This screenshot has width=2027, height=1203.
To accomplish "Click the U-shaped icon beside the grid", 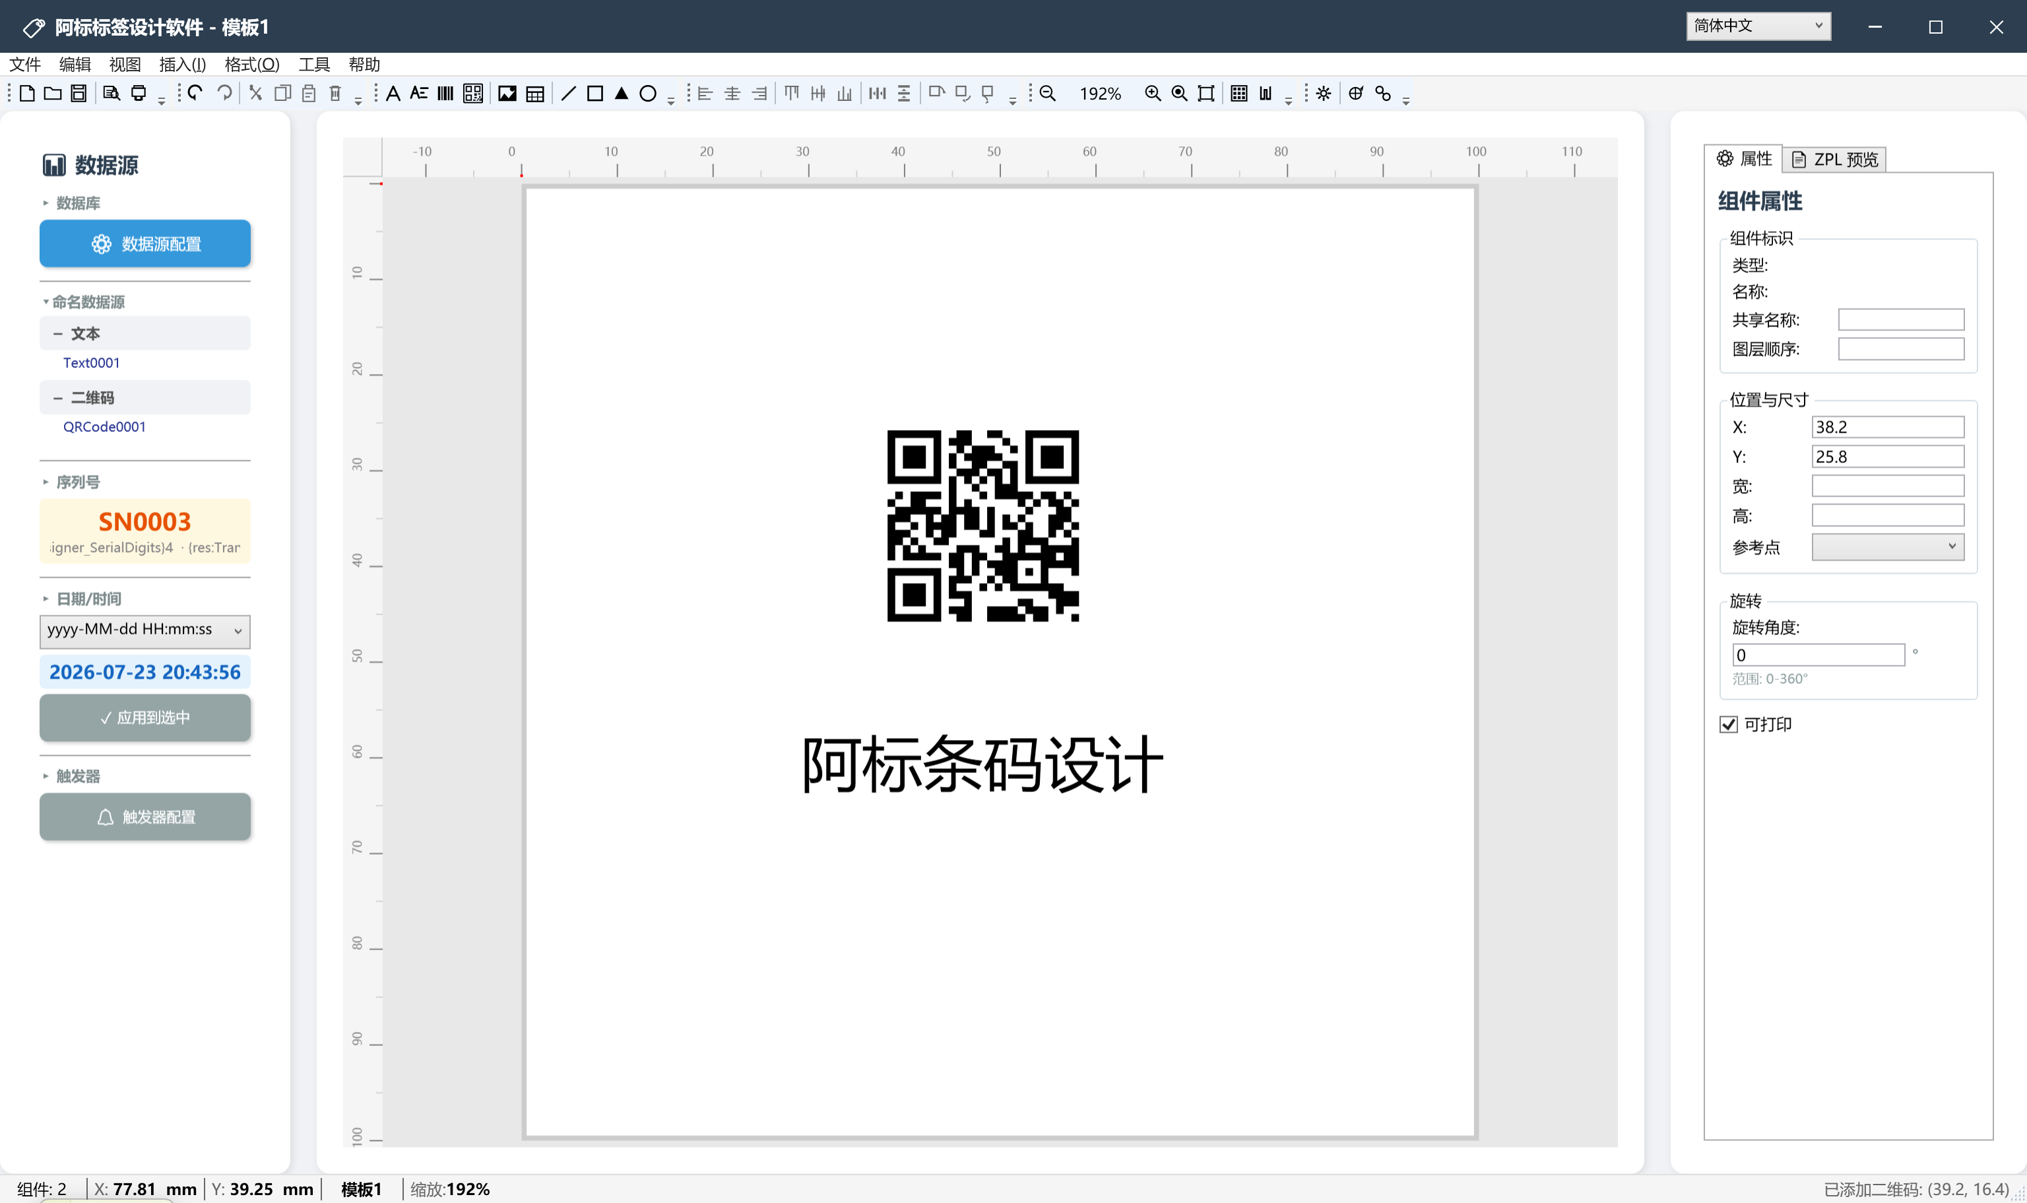I will (1266, 93).
